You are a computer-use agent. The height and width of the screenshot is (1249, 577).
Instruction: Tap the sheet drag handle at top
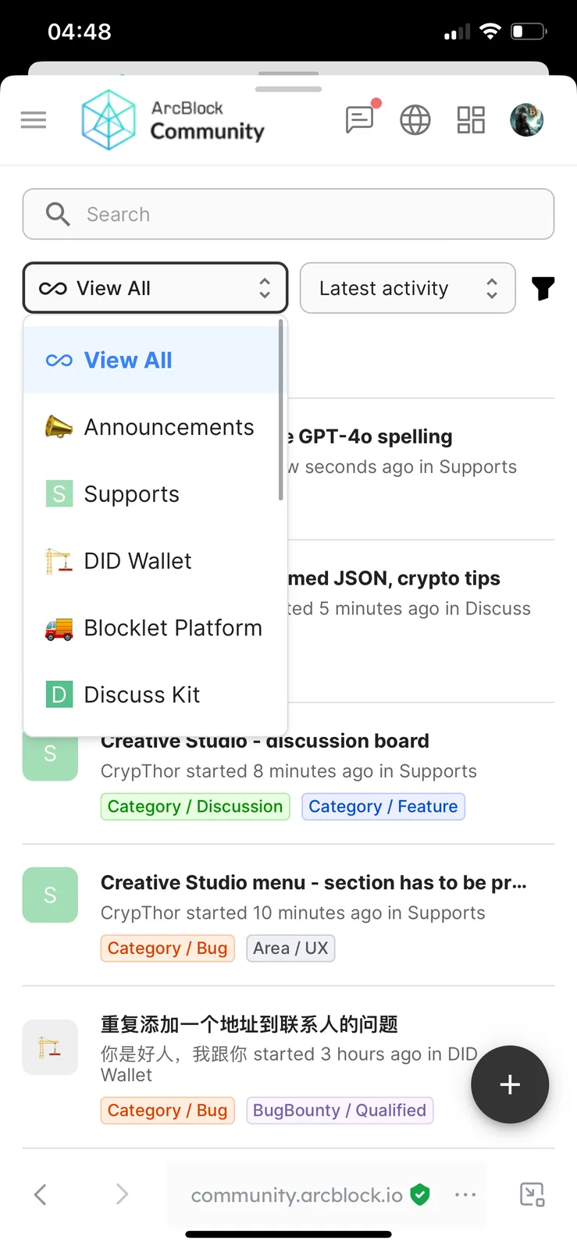pyautogui.click(x=288, y=89)
